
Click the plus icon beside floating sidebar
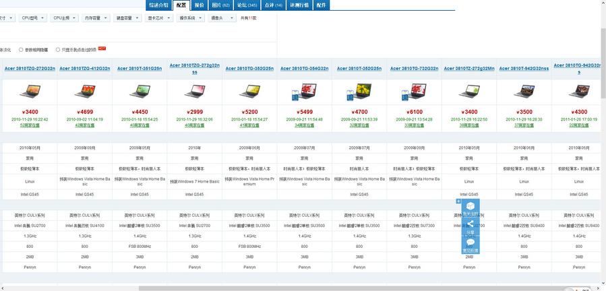pos(458,201)
